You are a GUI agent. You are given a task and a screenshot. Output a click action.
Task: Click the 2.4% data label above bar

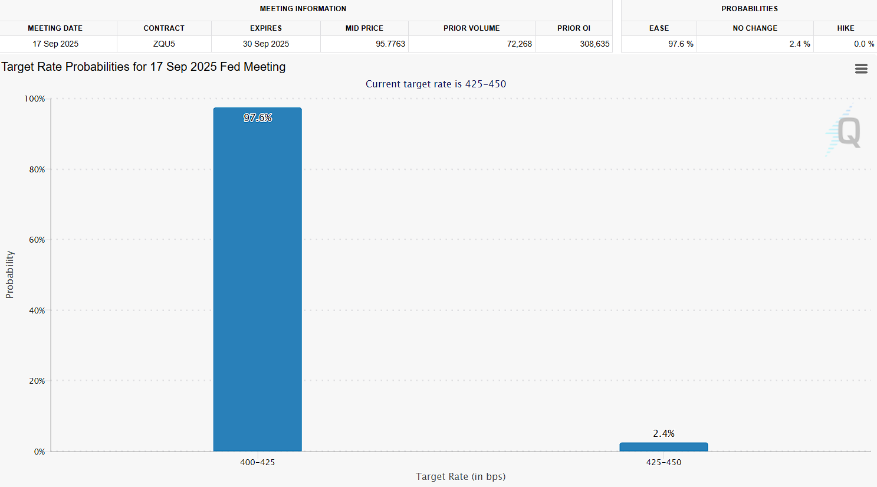click(664, 433)
